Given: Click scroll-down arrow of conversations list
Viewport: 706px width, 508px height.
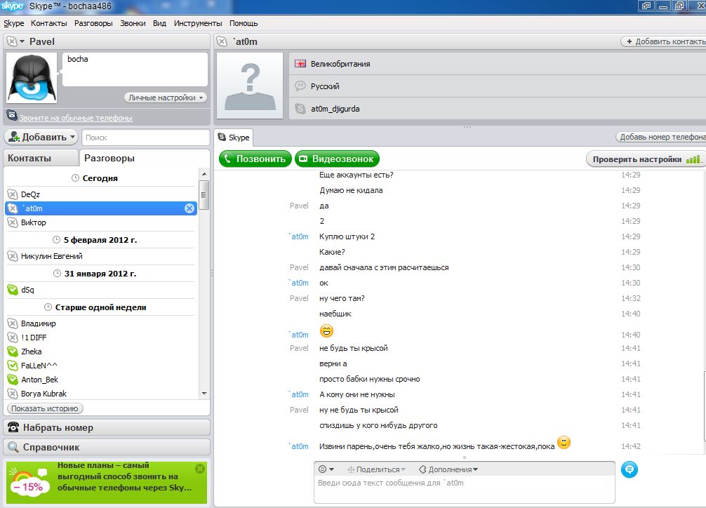Looking at the screenshot, I should [204, 394].
